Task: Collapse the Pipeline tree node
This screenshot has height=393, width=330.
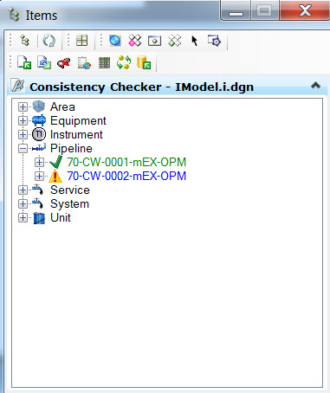Action: coord(23,149)
